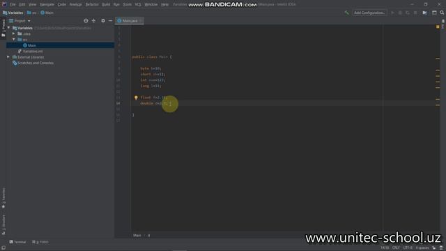Click line number 14 in the gutter

coord(118,103)
